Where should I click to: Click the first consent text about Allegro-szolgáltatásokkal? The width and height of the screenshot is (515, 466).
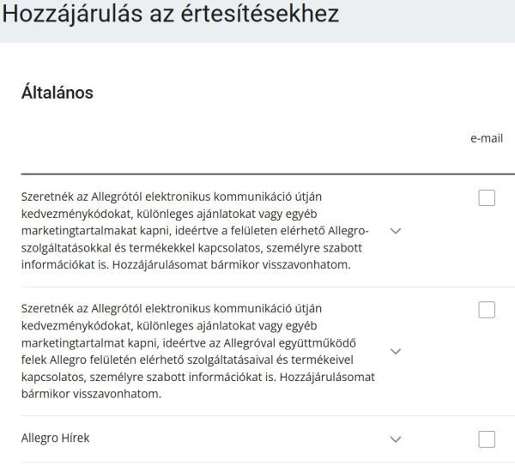click(195, 231)
